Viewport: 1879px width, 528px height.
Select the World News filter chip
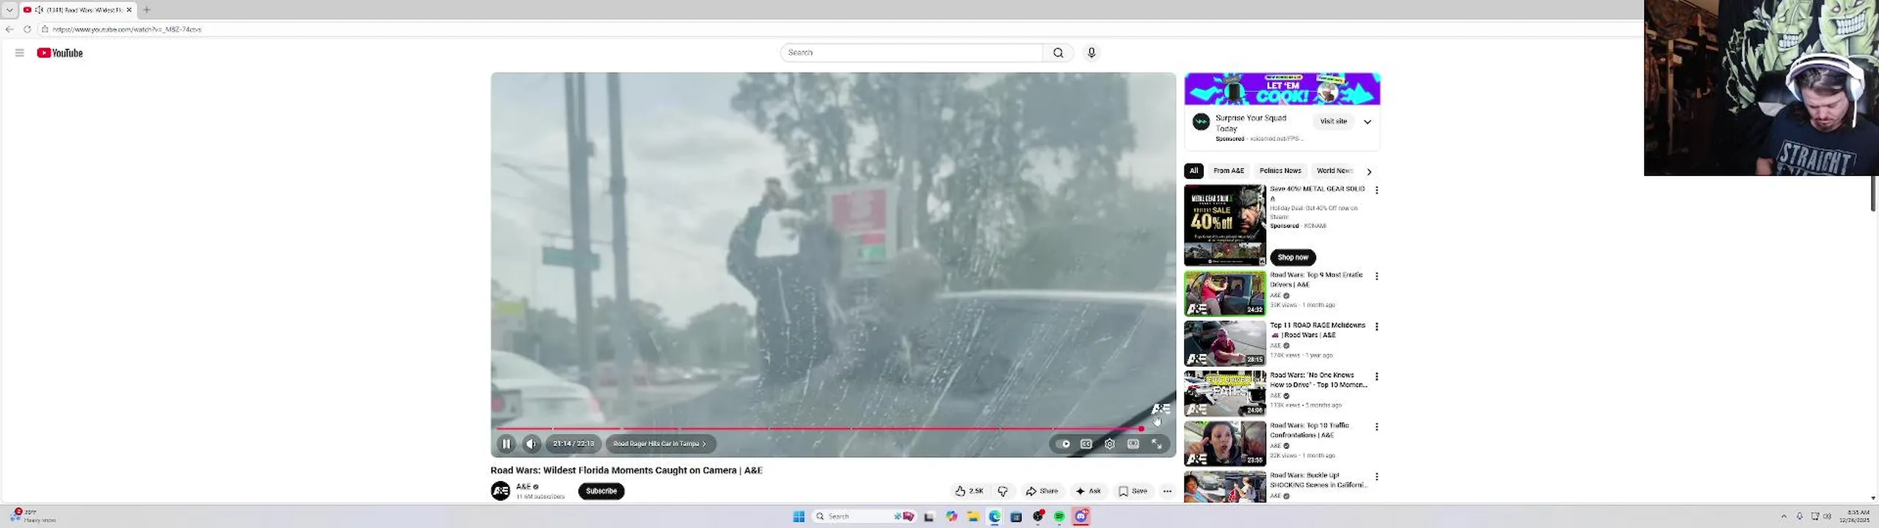click(1334, 171)
